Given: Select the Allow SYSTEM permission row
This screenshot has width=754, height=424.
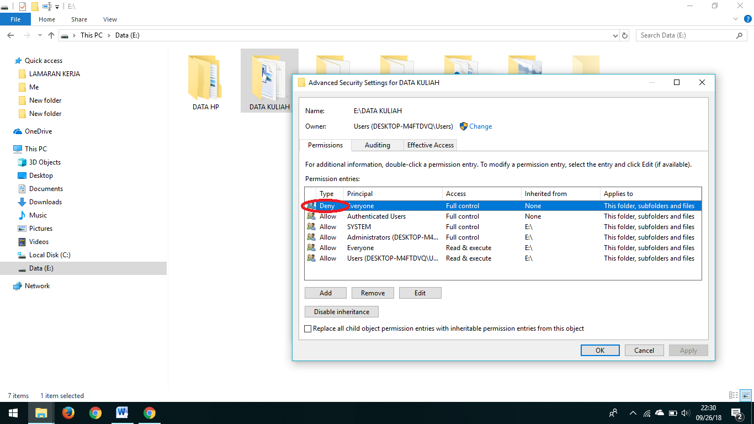Looking at the screenshot, I should [x=386, y=226].
